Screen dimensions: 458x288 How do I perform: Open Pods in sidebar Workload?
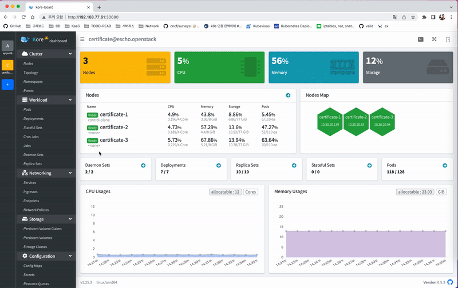27,110
